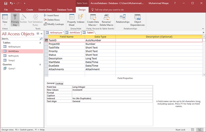Image resolution: width=206 pixels, height=132 pixels.
Task: Click the New Values property value Increment
Action: click(x=112, y=90)
